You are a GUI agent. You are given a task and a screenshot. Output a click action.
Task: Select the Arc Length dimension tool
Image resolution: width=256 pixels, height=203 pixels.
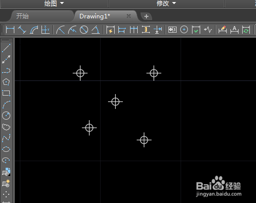[34, 30]
